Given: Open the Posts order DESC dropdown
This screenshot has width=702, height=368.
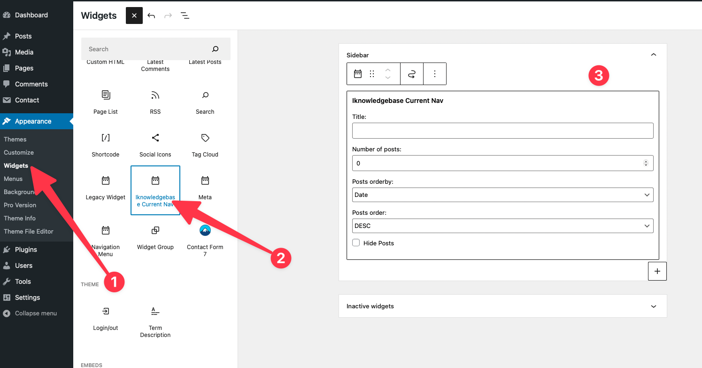Looking at the screenshot, I should click(502, 226).
